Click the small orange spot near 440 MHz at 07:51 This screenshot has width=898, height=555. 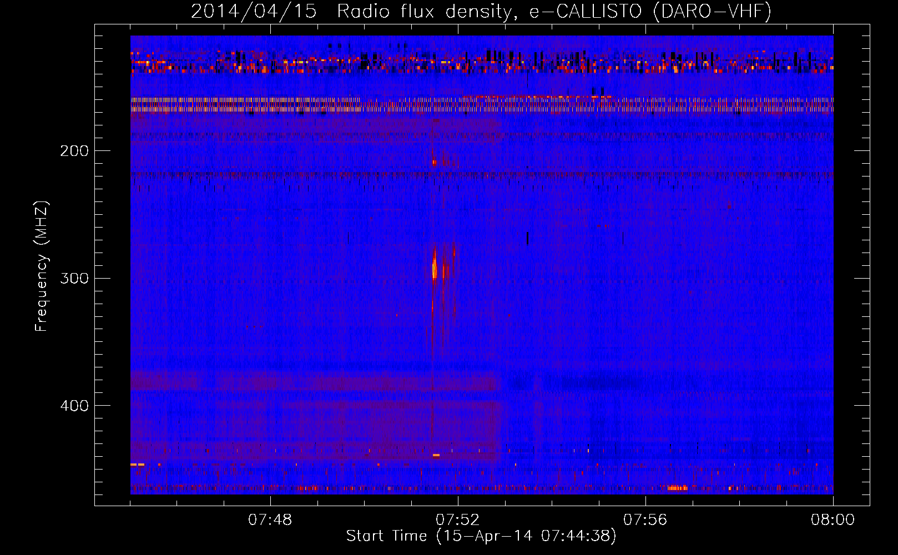click(436, 455)
